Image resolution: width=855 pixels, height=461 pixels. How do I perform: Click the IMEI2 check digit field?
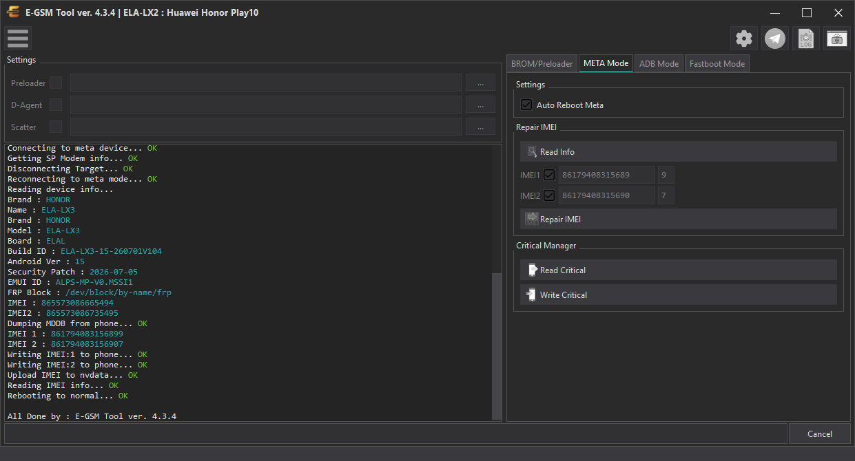coord(666,195)
